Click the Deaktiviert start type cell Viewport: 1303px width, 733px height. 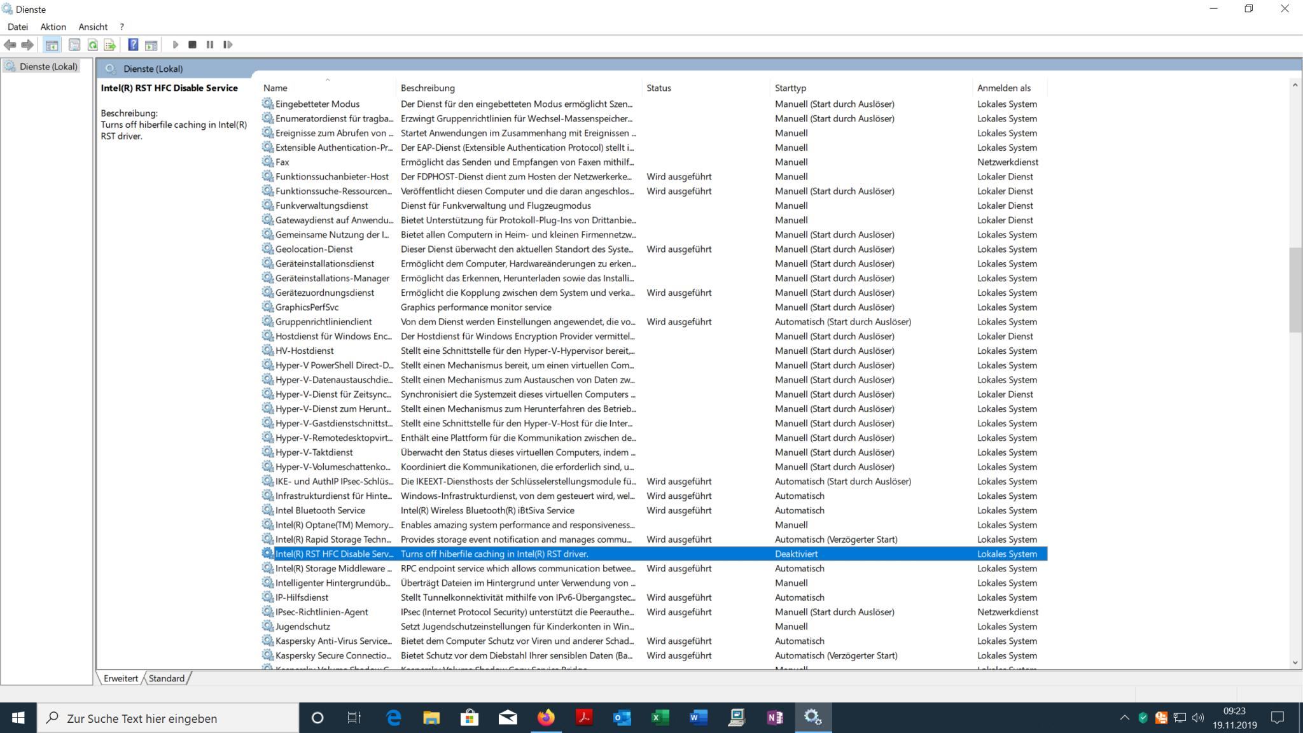[796, 554]
